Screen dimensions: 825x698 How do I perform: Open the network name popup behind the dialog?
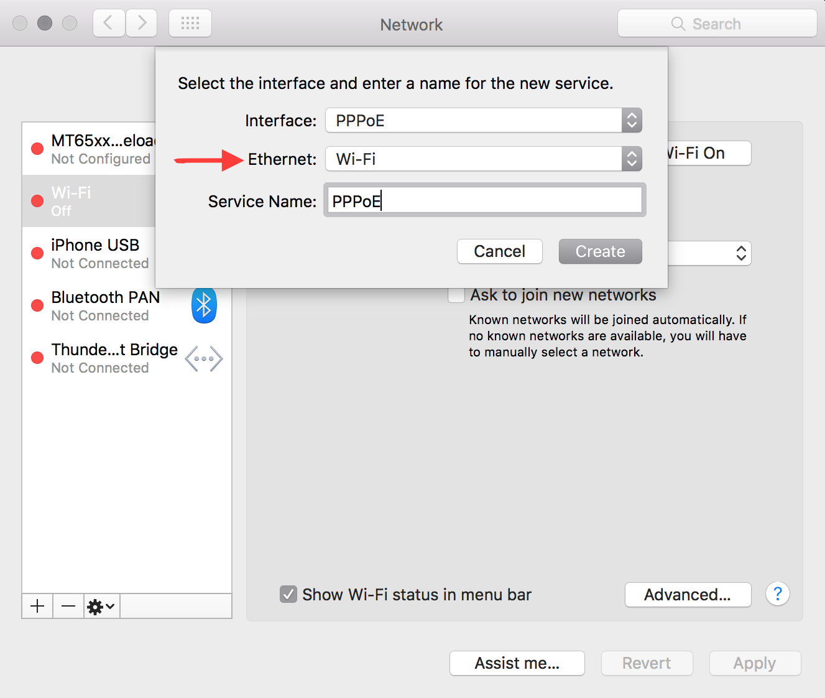709,253
